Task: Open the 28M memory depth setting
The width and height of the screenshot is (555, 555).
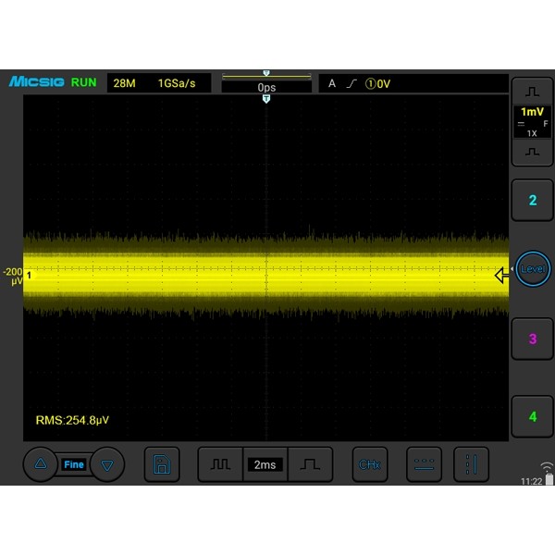Action: tap(124, 83)
